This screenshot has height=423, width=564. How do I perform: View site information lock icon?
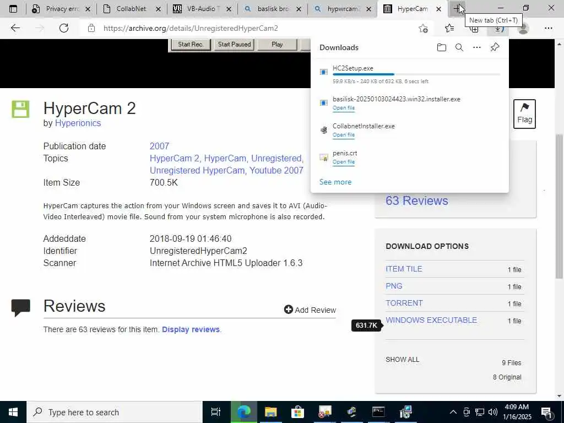tap(91, 28)
